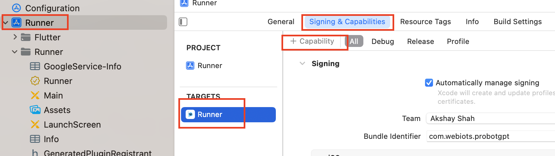Viewport: 555px width, 156px height.
Task: Disable Automatically manage signing checkbox
Action: (429, 83)
